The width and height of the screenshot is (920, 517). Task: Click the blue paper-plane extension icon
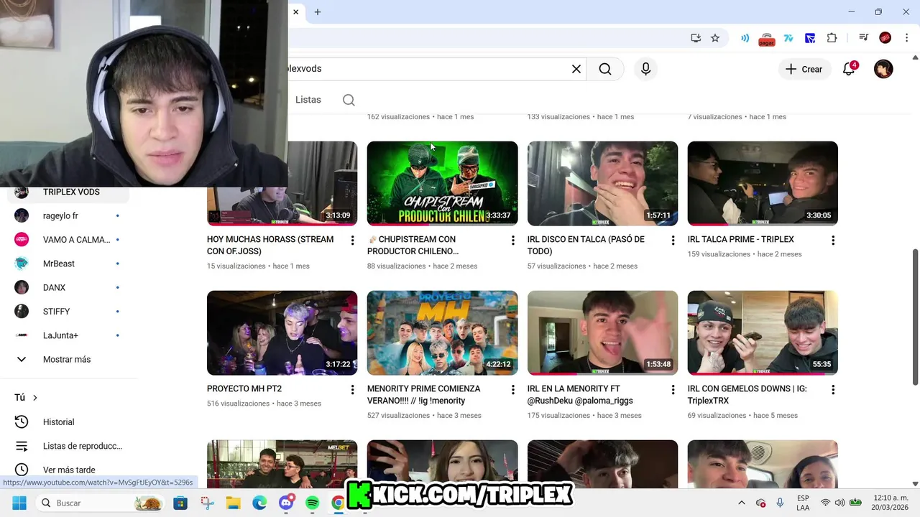pos(810,38)
